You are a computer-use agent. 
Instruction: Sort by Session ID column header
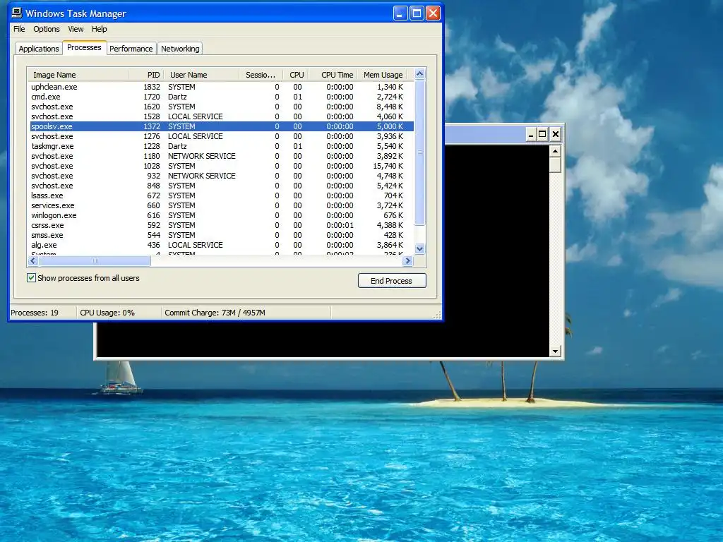[x=261, y=75]
